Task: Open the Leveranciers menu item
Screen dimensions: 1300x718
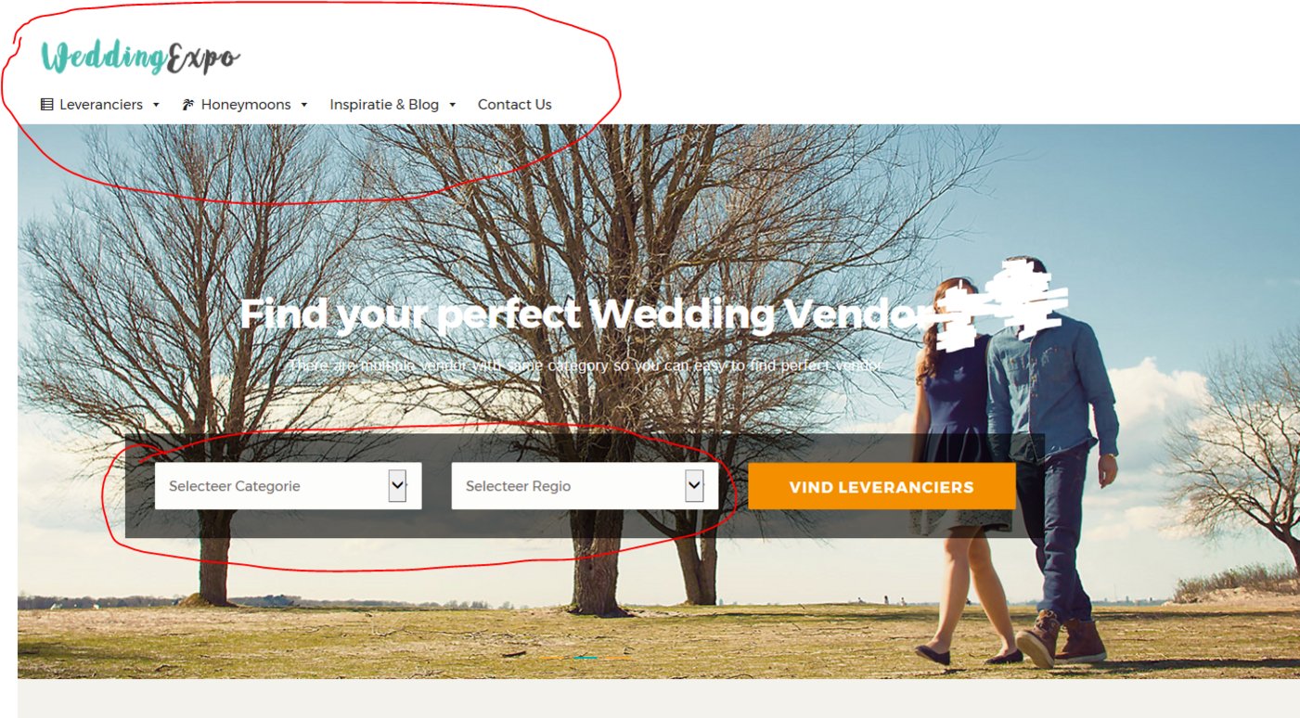Action: click(x=100, y=105)
